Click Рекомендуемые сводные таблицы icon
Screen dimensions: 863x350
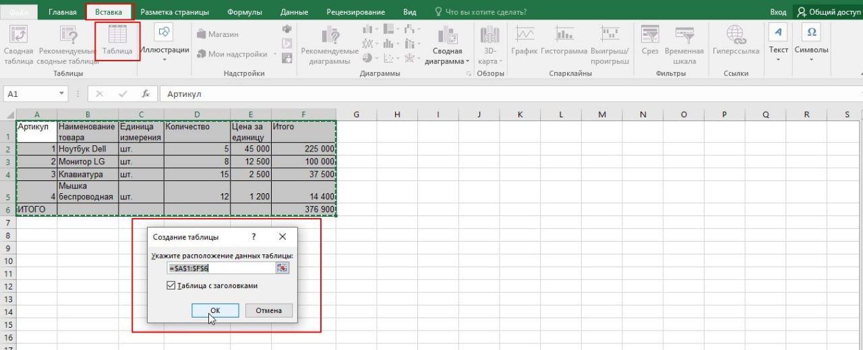tap(69, 35)
